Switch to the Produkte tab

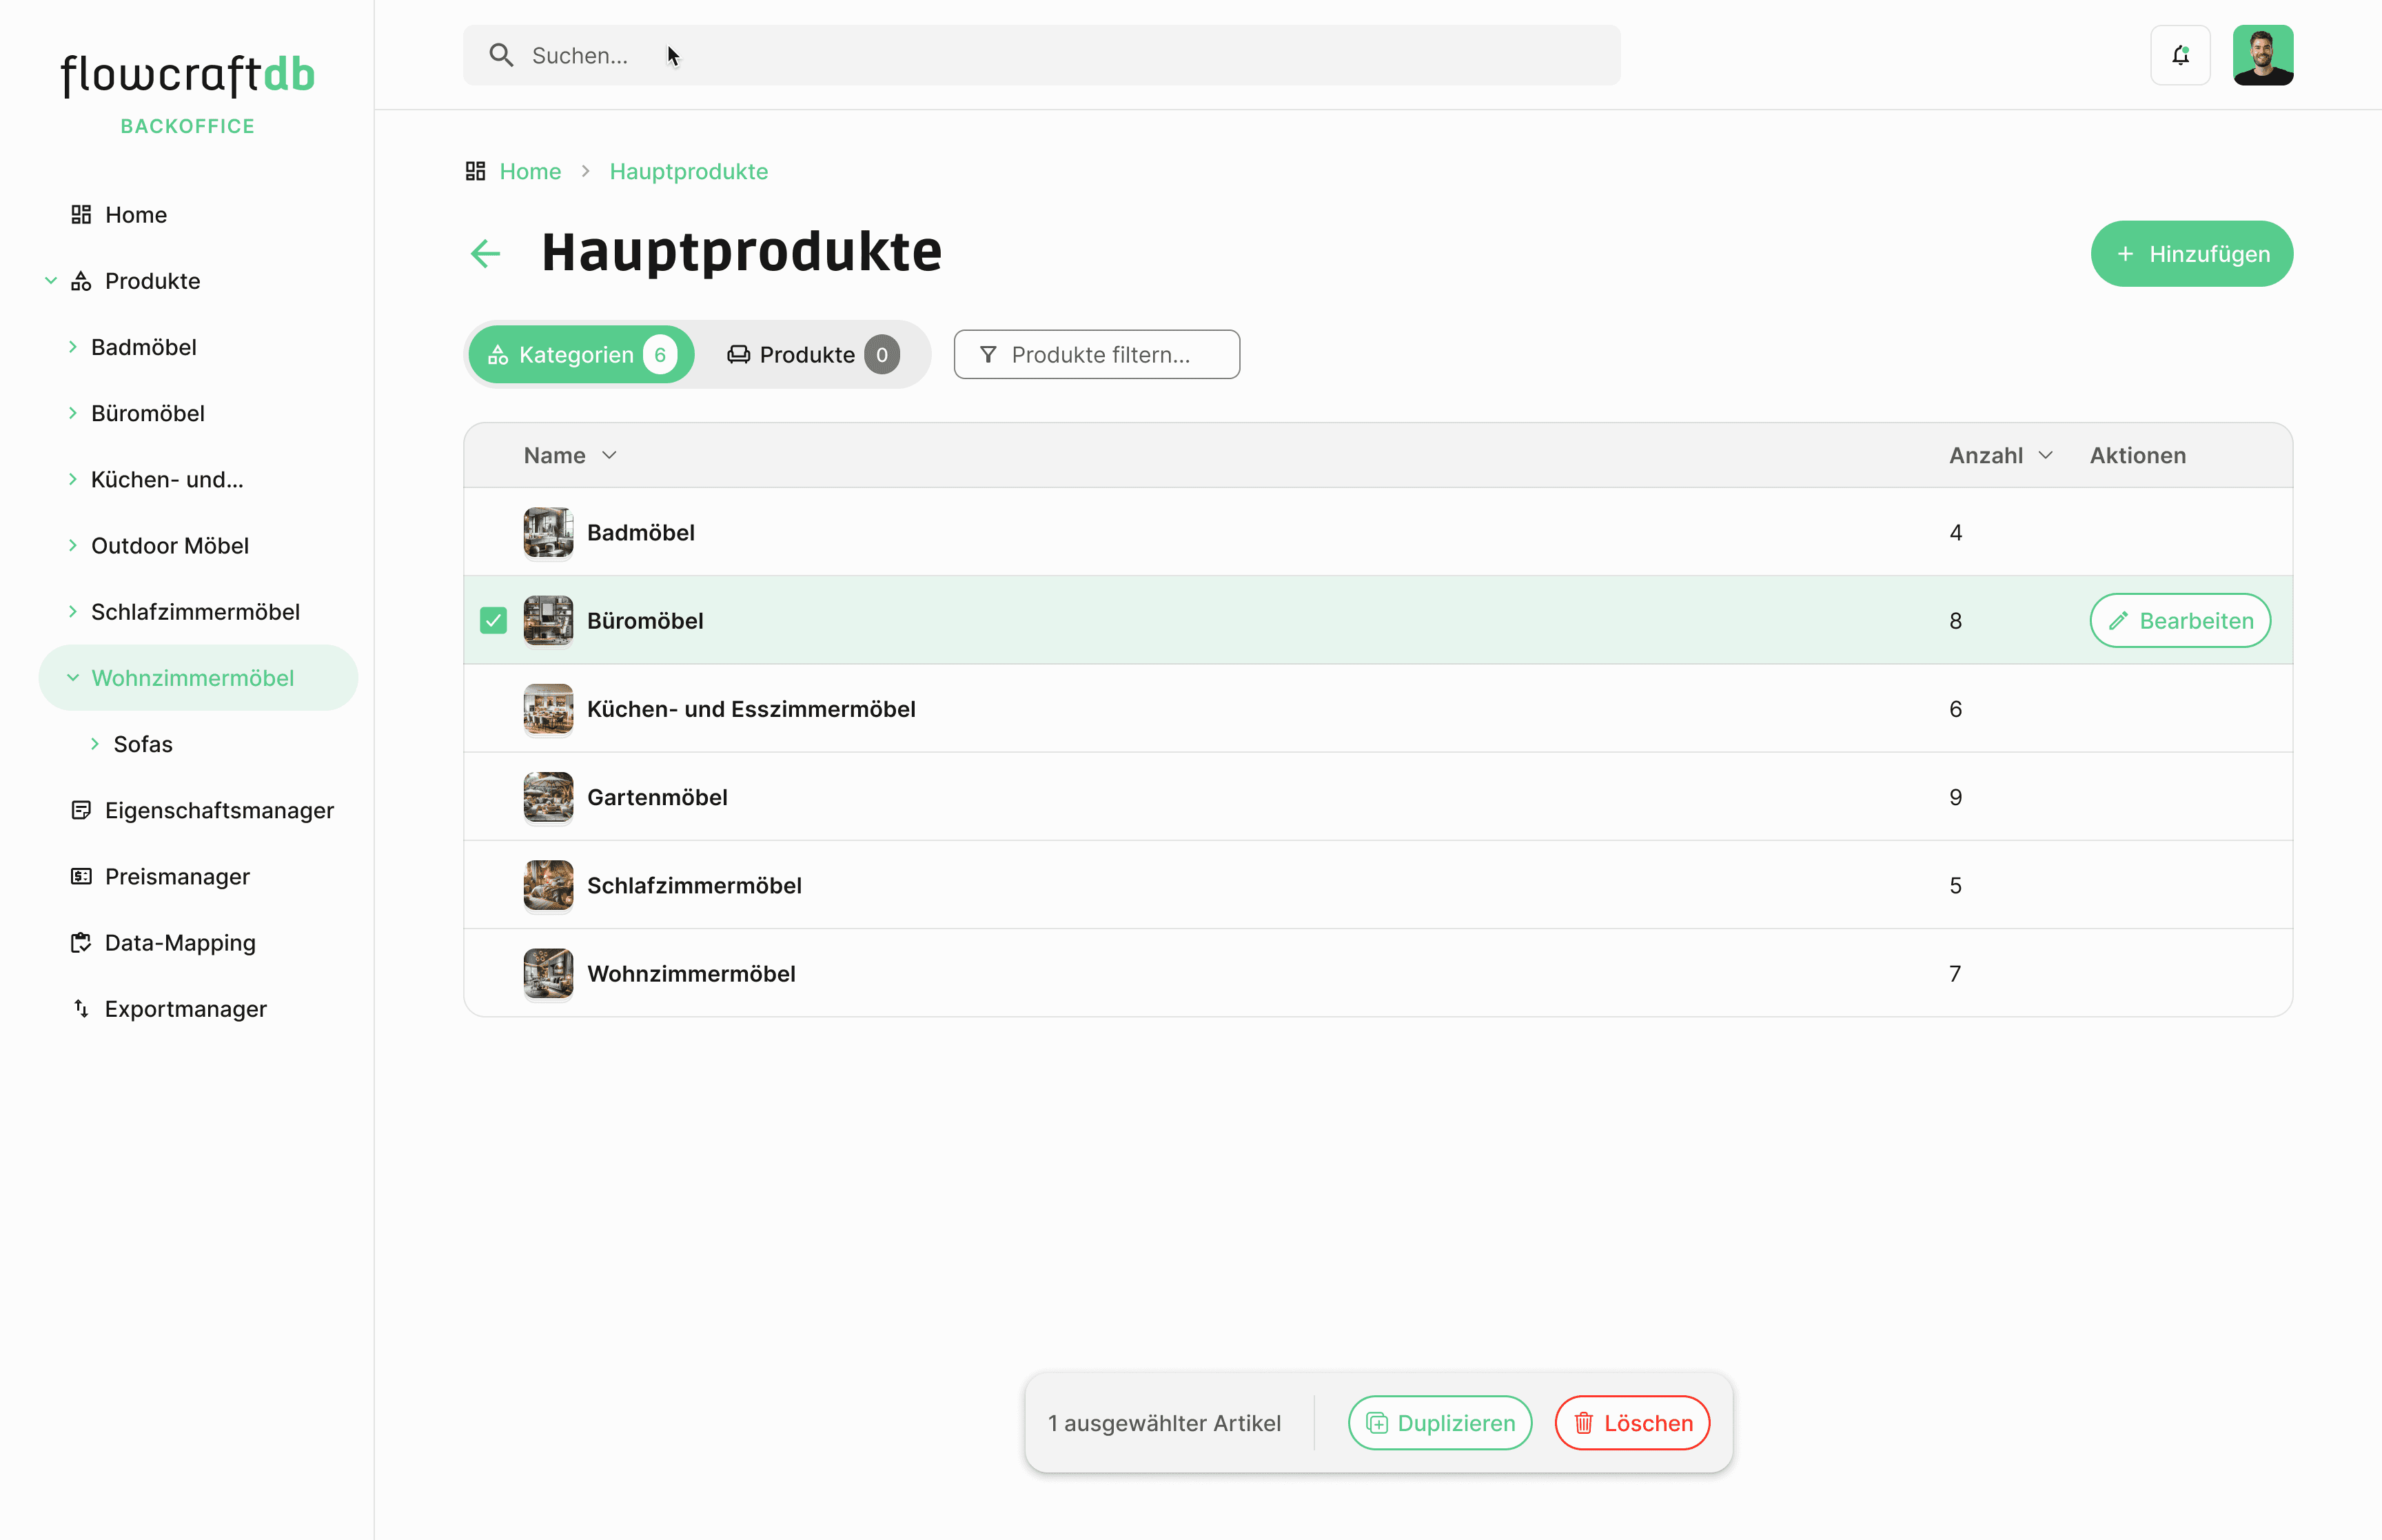coord(812,354)
